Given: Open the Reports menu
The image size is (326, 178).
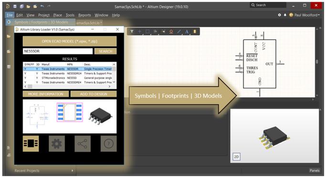Looking at the screenshot, I should coord(84,15).
